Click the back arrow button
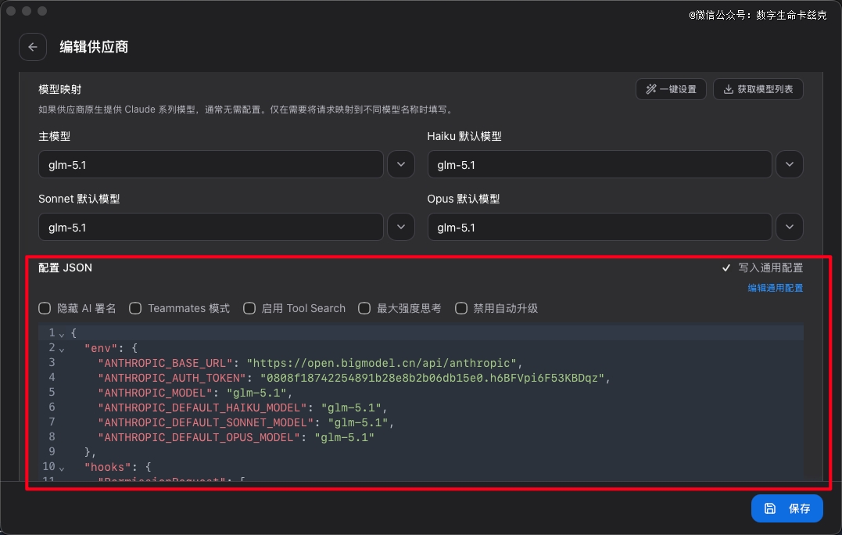 tap(33, 47)
